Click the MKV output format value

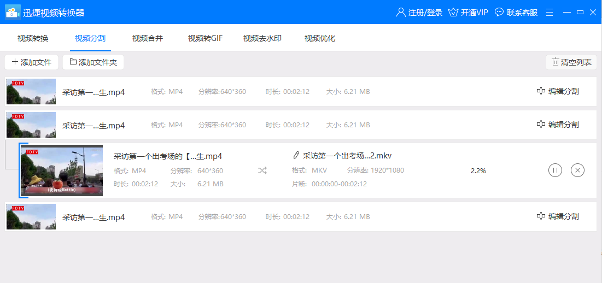pyautogui.click(x=319, y=170)
